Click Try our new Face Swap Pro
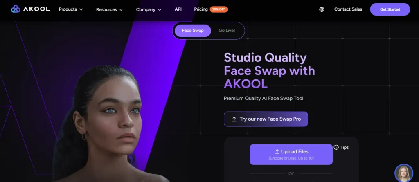Screen dimensions: 419x182 [266, 119]
